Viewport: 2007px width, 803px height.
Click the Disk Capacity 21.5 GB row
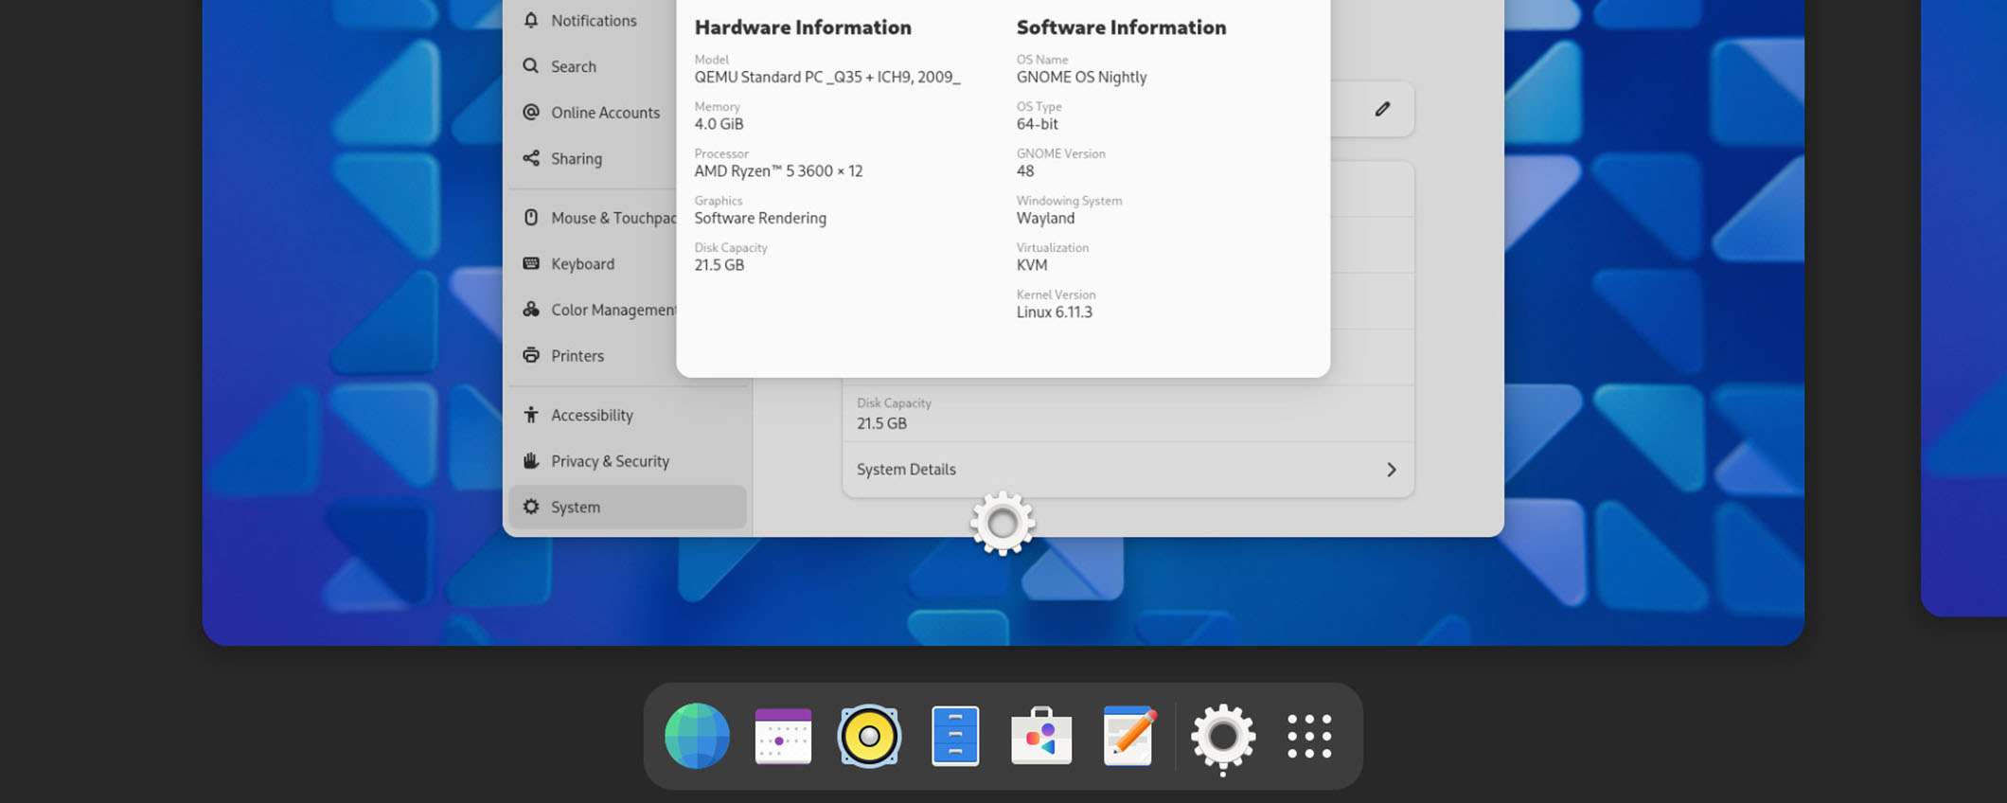1128,414
